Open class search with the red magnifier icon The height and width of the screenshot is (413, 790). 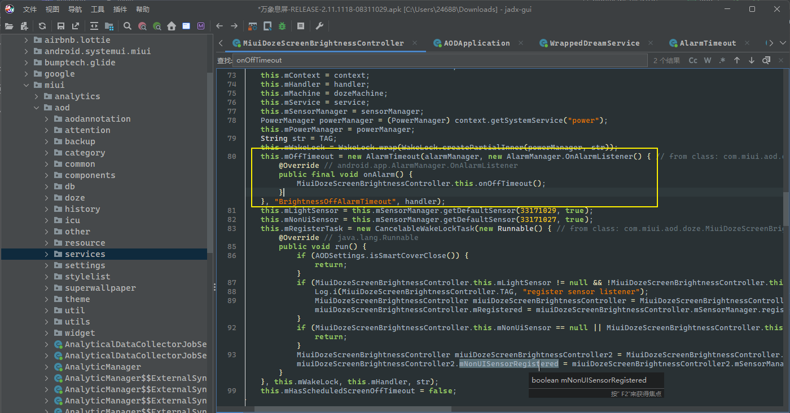pos(142,26)
